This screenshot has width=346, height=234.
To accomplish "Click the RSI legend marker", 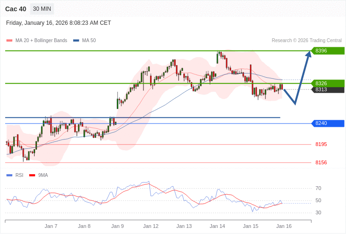I will pos(9,175).
